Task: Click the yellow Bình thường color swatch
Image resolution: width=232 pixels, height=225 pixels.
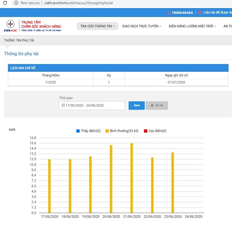Action: [x=107, y=131]
